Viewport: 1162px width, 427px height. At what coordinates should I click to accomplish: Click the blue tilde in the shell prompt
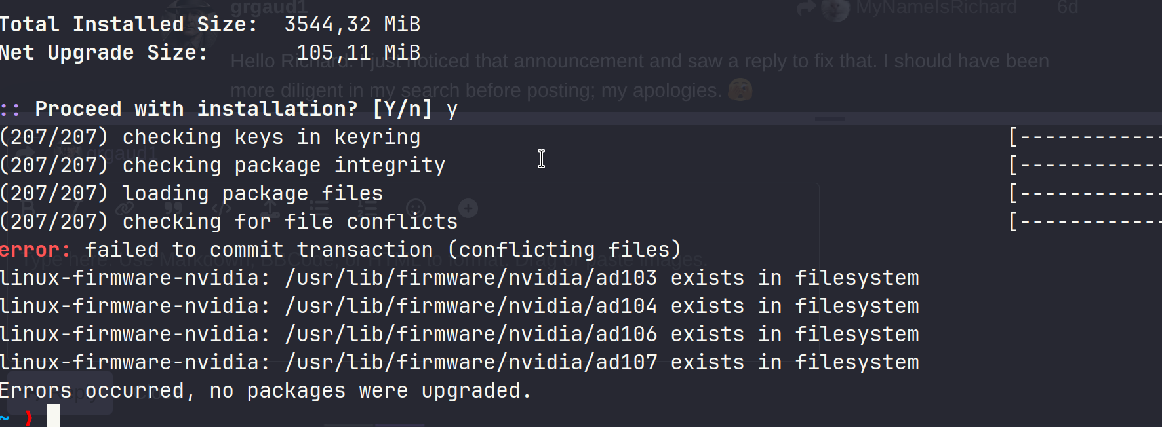point(5,417)
